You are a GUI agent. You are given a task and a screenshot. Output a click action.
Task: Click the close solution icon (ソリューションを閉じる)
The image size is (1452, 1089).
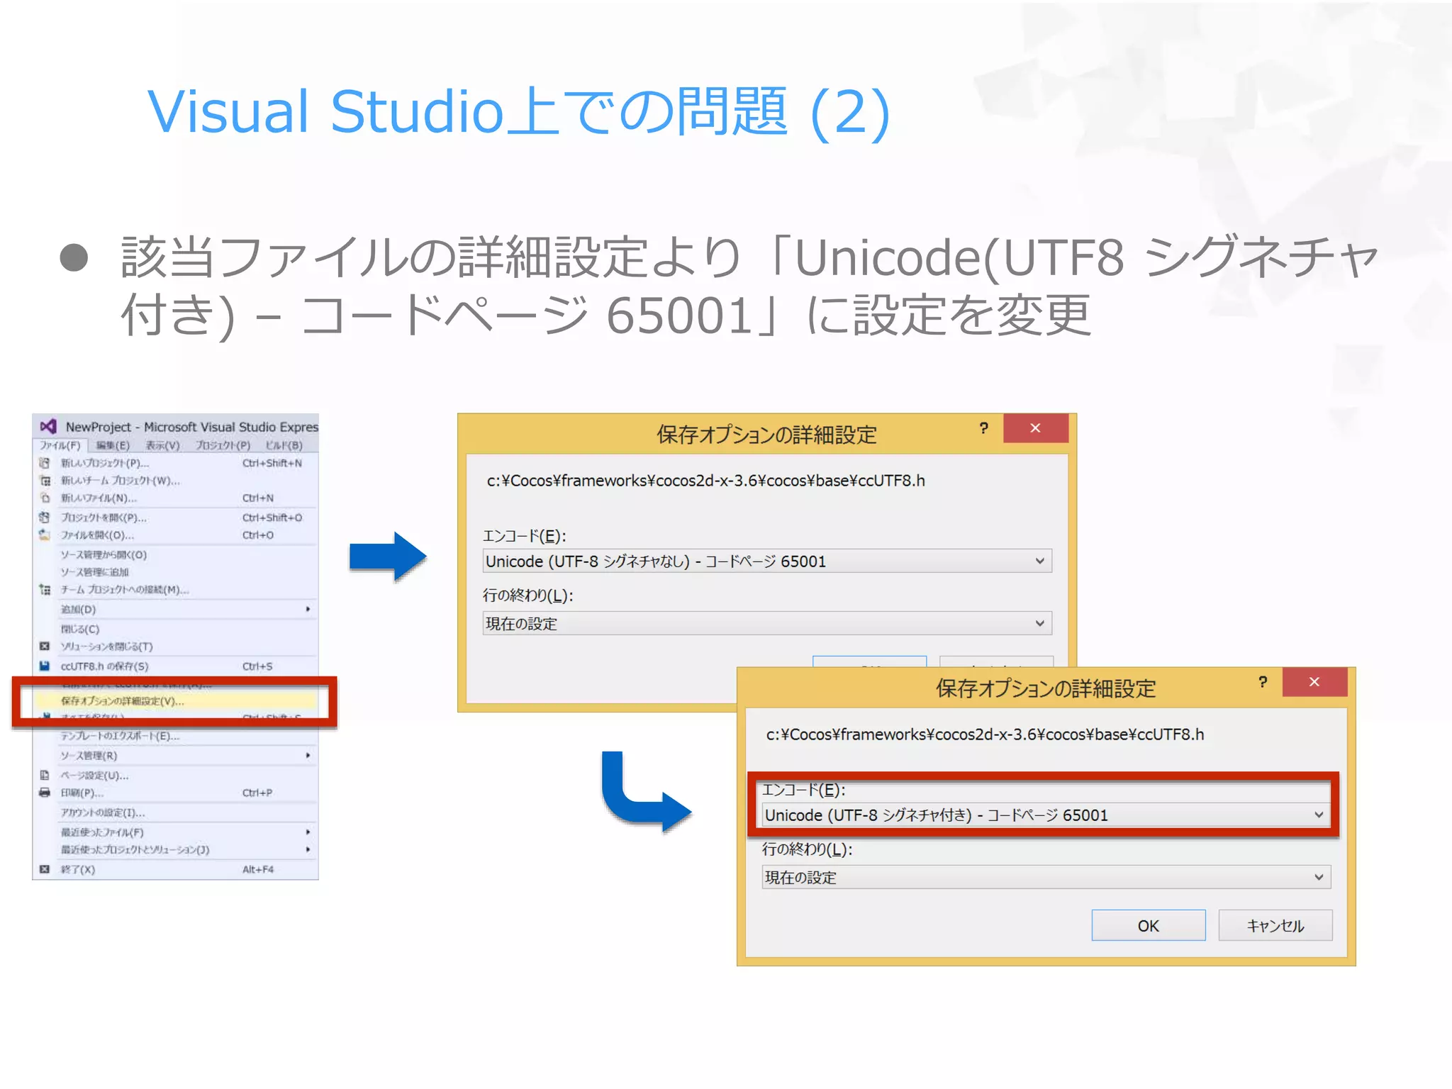44,646
